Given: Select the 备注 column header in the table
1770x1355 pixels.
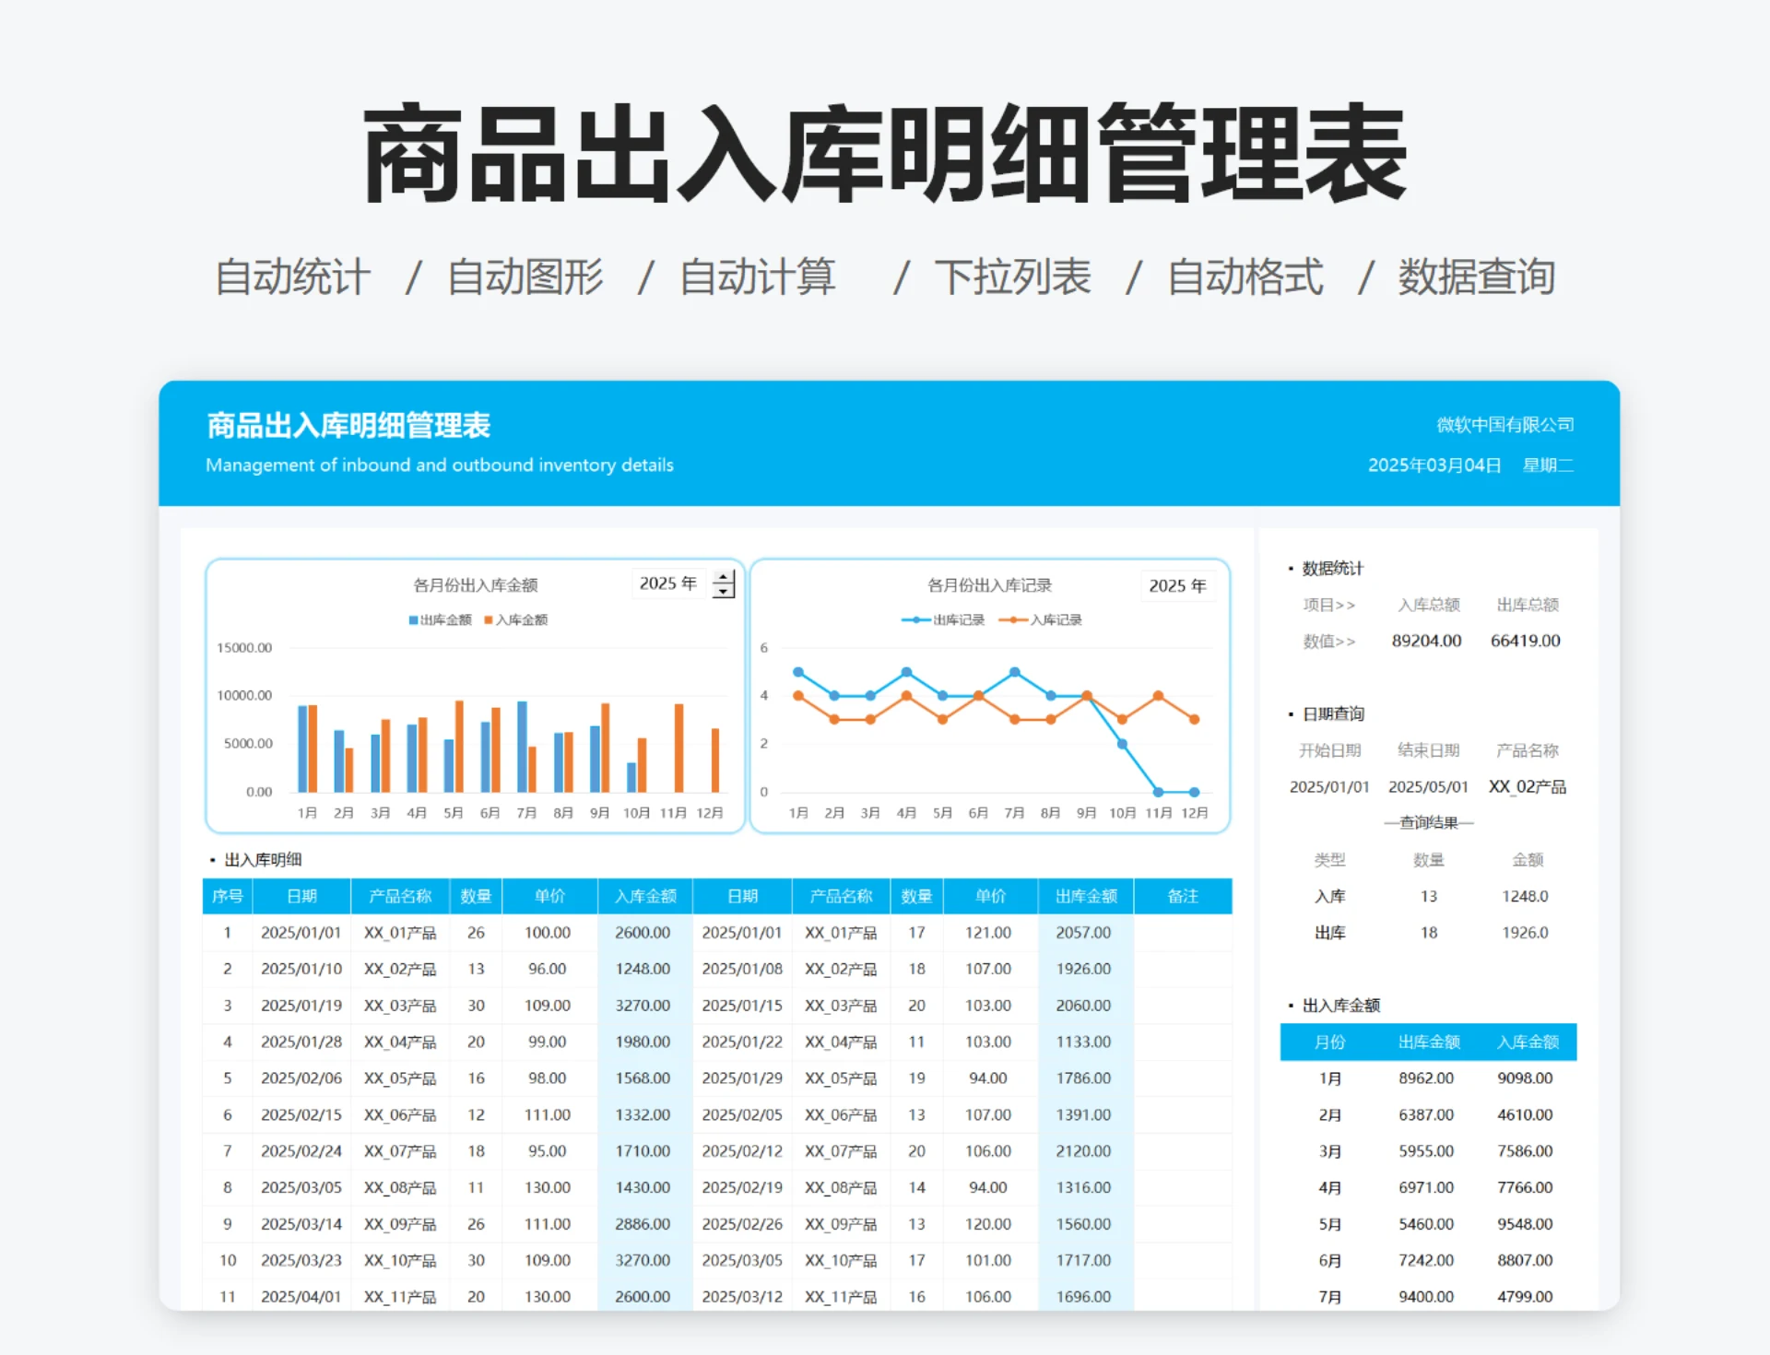Looking at the screenshot, I should click(x=1183, y=895).
